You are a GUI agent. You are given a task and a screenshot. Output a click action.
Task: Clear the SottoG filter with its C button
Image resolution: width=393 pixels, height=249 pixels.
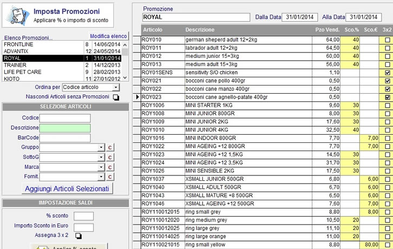point(109,158)
